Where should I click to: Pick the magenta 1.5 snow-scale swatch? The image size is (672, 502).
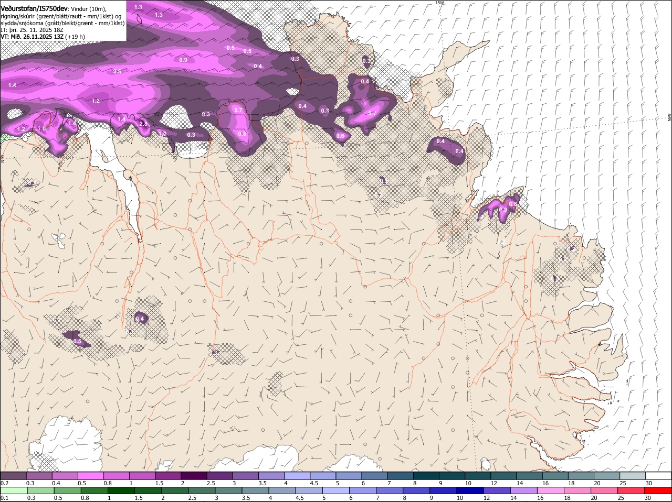click(x=167, y=476)
